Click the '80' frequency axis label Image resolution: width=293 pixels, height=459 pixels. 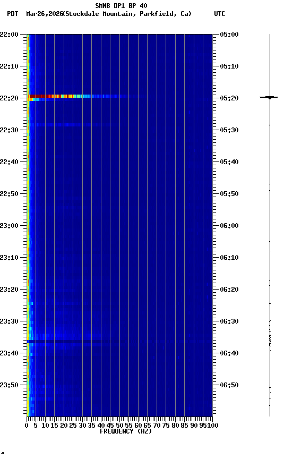pos(175,426)
